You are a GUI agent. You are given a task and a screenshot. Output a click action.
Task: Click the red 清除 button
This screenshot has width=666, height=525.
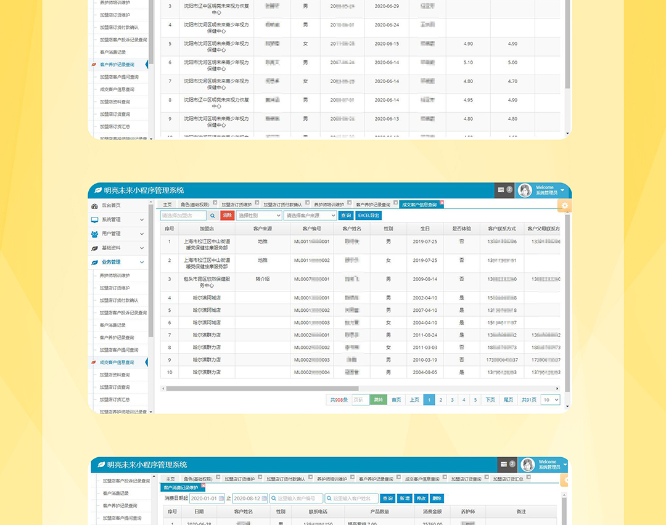227,216
